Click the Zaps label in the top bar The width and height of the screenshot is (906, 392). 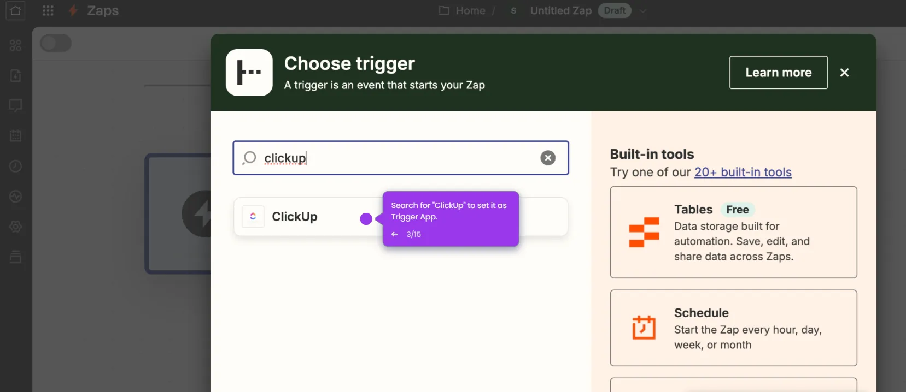(x=103, y=11)
